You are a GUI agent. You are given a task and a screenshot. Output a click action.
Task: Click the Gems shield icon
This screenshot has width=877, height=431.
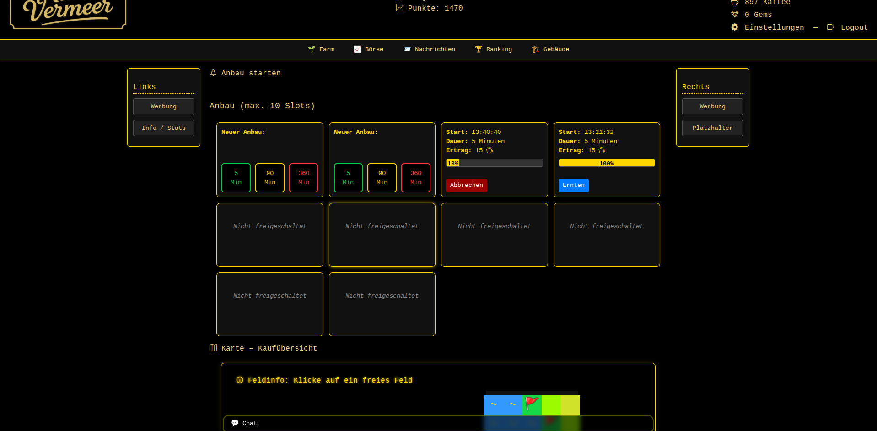pos(735,14)
